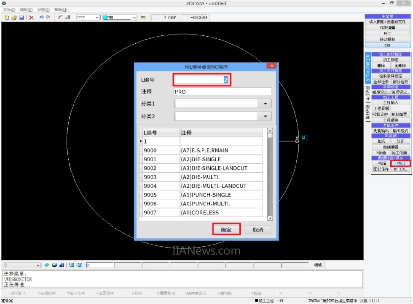Click the redo arrow icon
The width and height of the screenshot is (413, 304).
pyautogui.click(x=48, y=18)
